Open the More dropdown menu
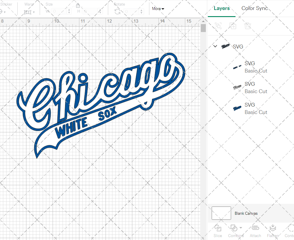Viewport: 294px width, 240px height. [158, 9]
